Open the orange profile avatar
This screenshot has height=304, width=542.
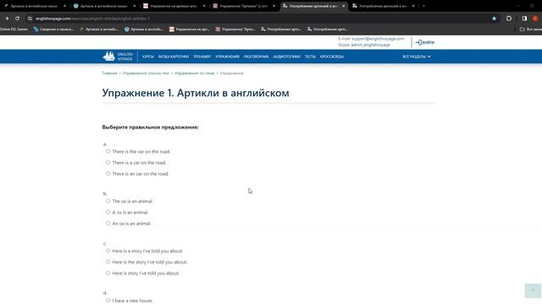pyautogui.click(x=535, y=19)
